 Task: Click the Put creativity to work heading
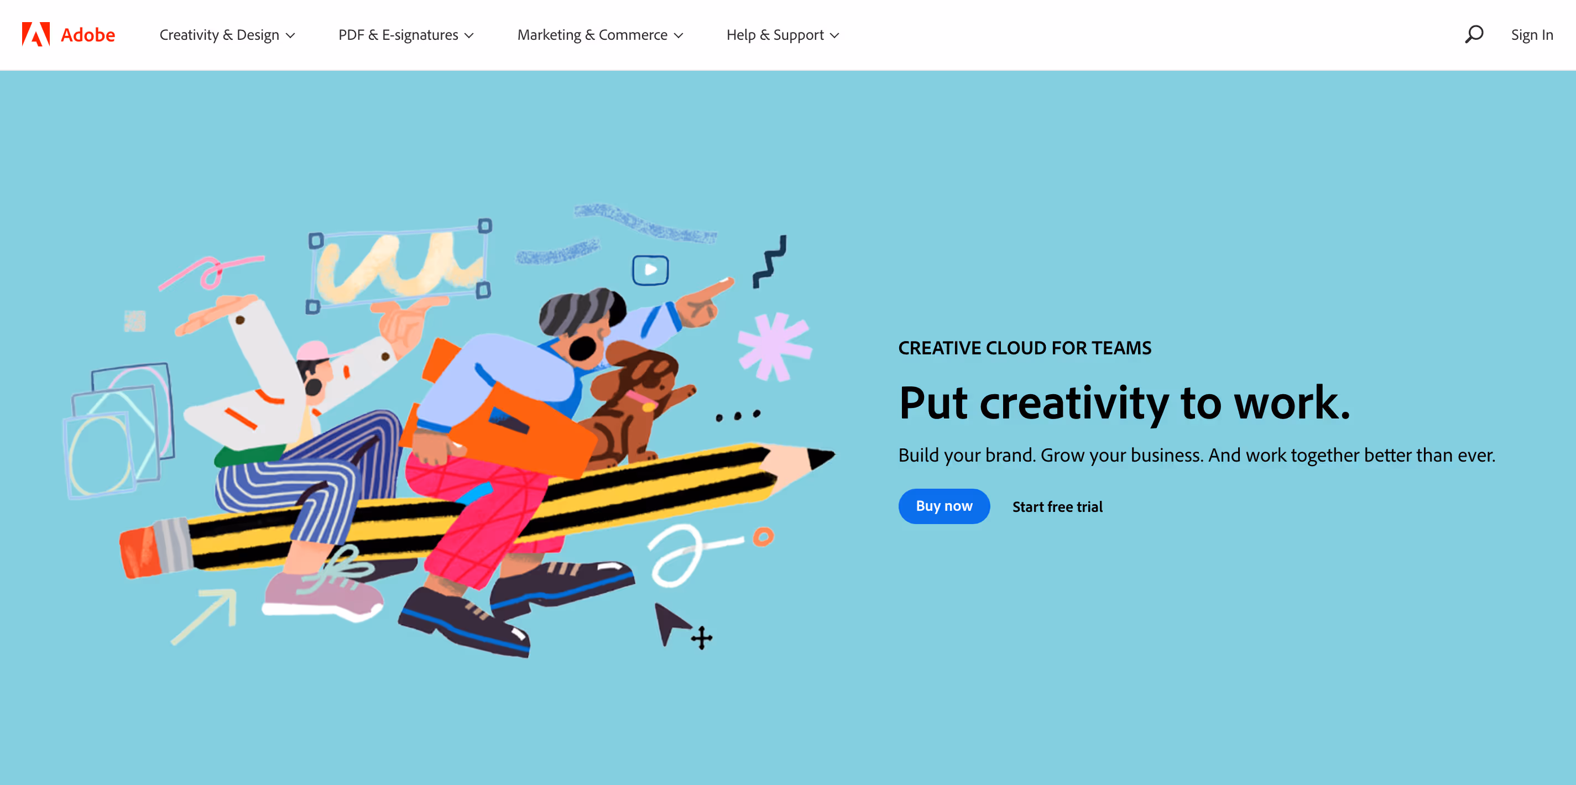click(1124, 403)
